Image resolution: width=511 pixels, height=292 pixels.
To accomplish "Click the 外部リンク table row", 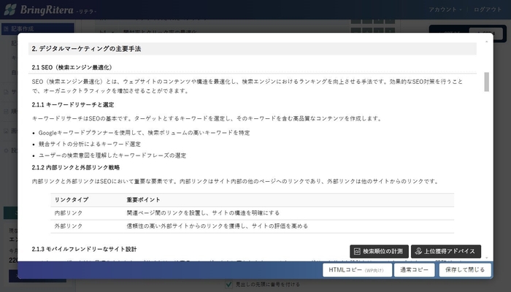I will pos(253,226).
